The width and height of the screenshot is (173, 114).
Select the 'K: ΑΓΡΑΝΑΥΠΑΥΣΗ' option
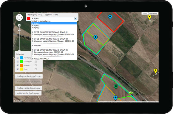54,59
